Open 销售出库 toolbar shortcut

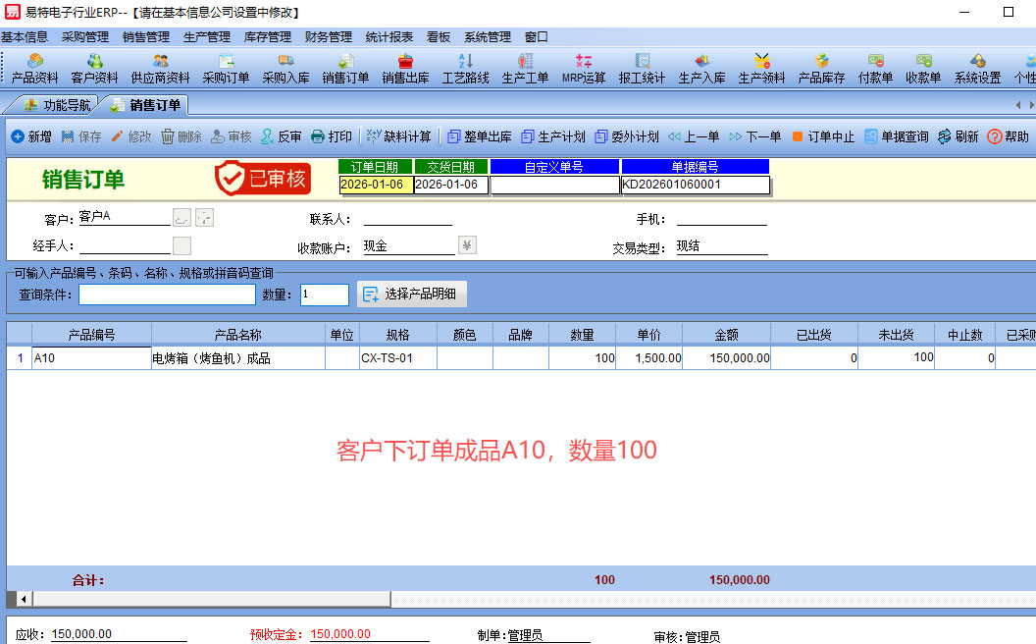[x=405, y=68]
